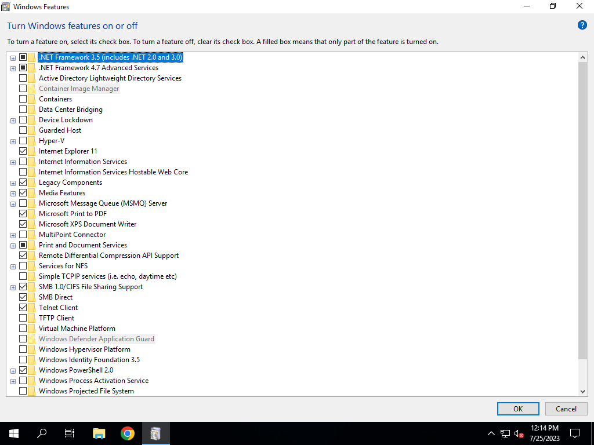Click folder icon beside MultiPoint Connector
The width and height of the screenshot is (594, 445).
point(32,235)
